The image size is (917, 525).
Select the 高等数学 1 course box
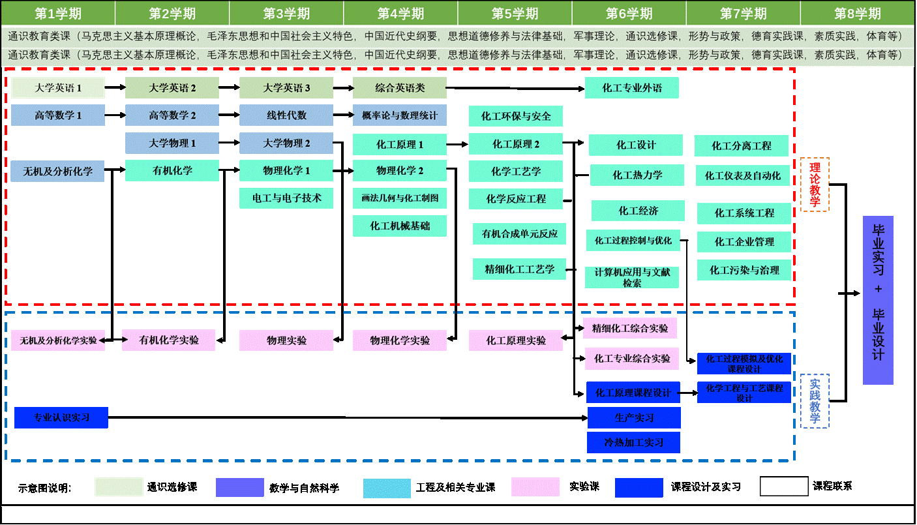[58, 115]
